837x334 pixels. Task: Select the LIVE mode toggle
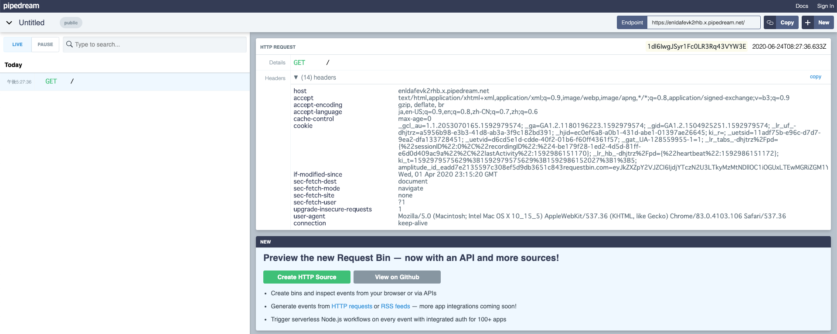17,44
